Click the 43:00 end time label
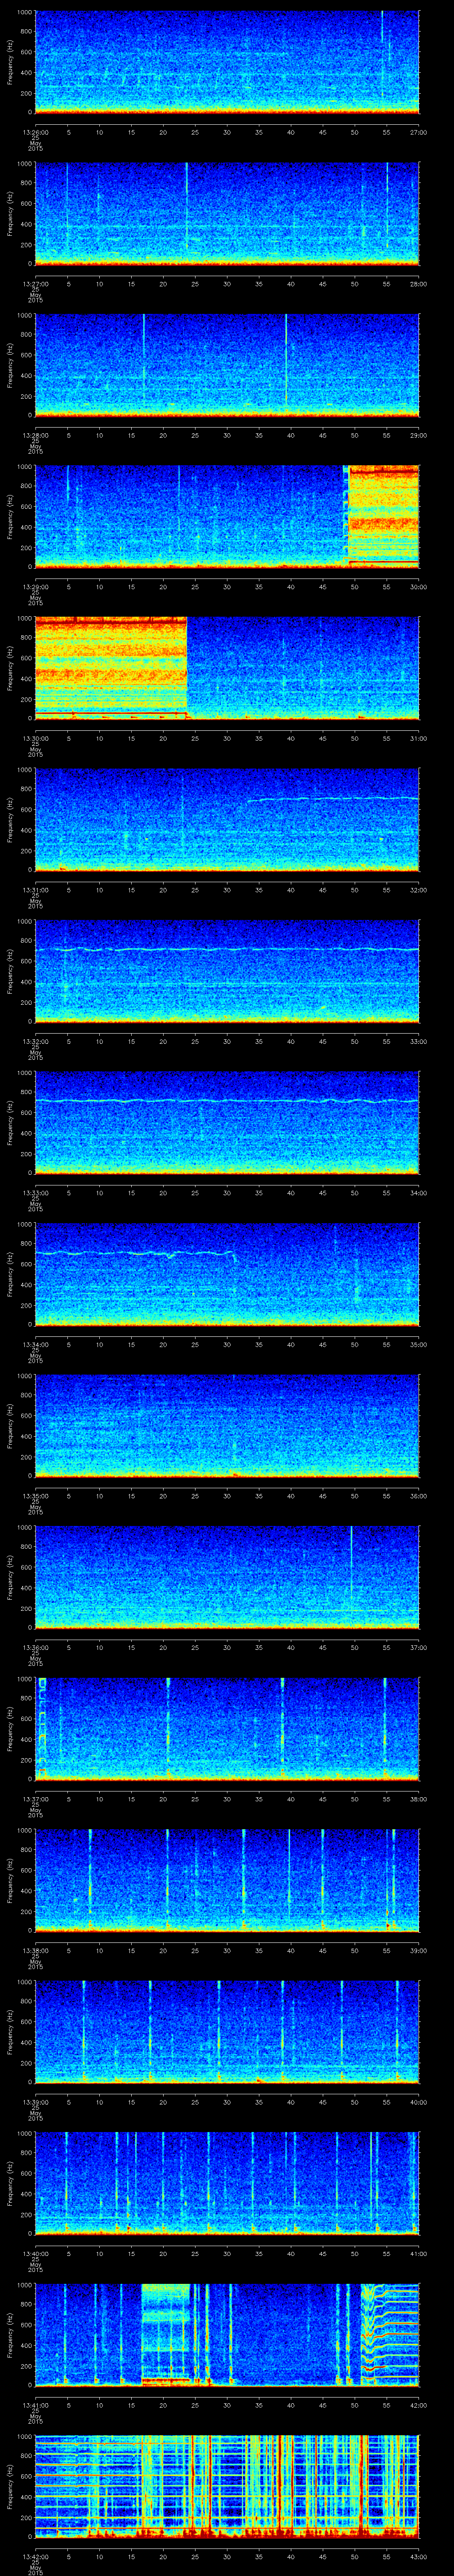 (418, 2556)
